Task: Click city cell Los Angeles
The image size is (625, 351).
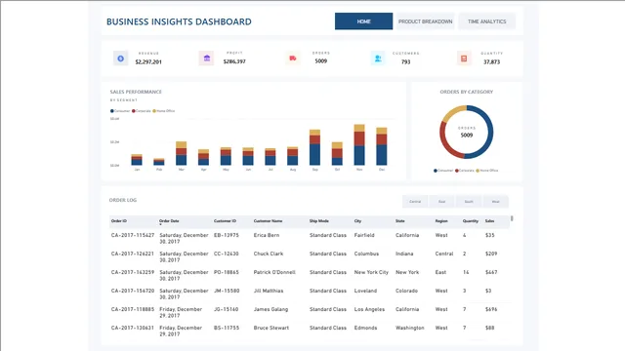Action: pyautogui.click(x=369, y=309)
